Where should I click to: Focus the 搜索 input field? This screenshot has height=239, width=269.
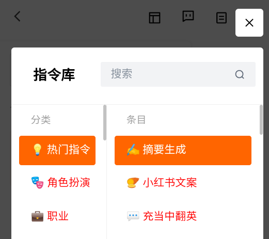(178, 74)
